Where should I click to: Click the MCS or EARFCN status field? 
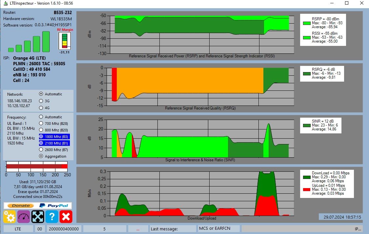[x=219, y=228]
